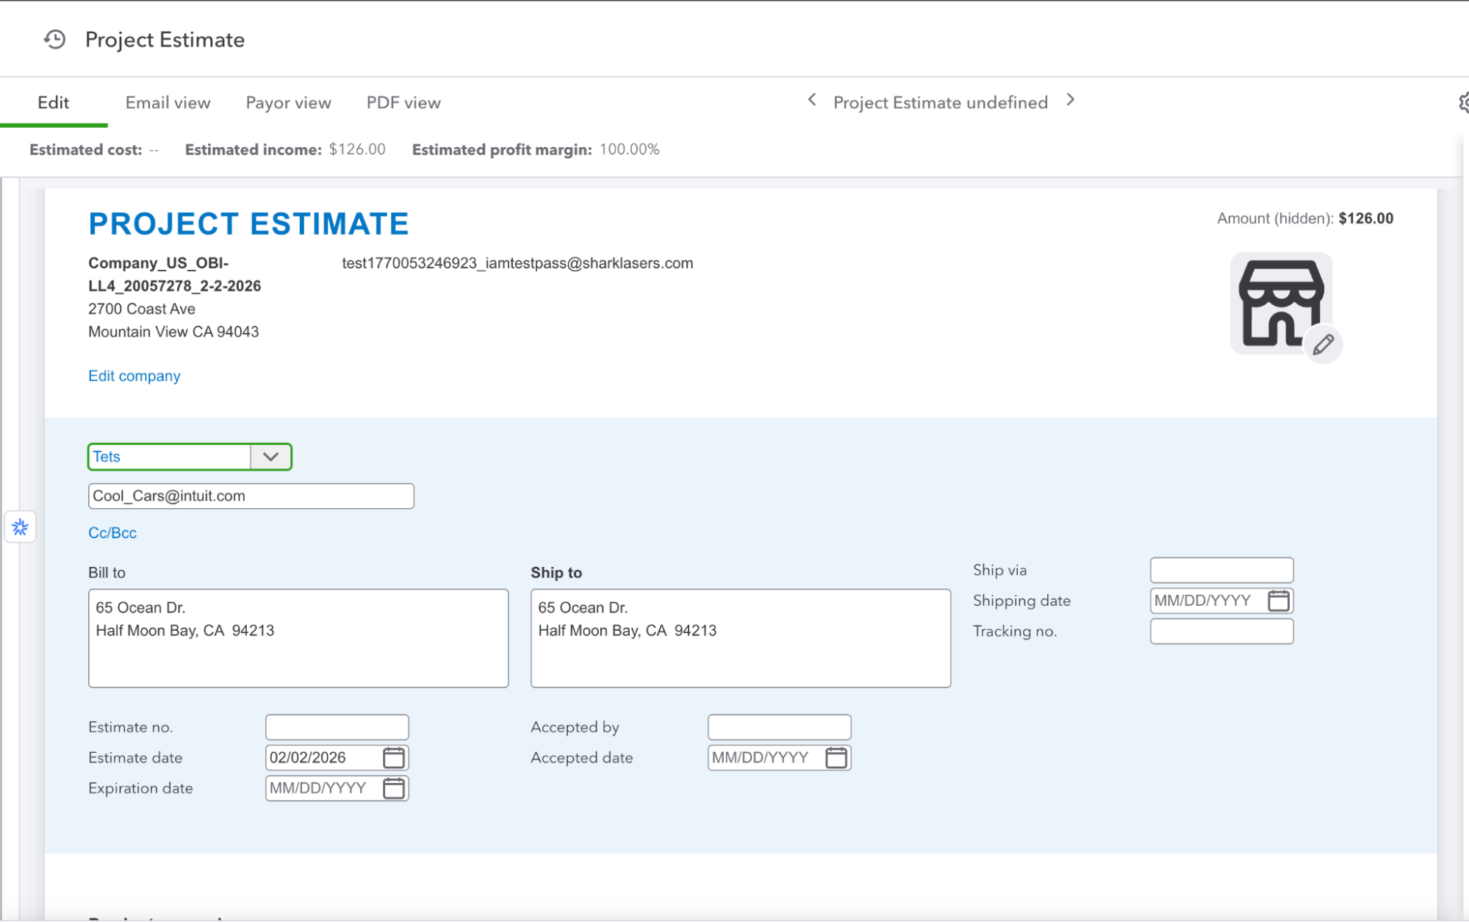Viewport: 1469px width, 922px height.
Task: Click the Ship via input field
Action: pos(1221,570)
